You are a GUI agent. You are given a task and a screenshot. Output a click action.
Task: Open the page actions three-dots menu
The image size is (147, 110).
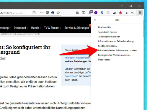42,13
